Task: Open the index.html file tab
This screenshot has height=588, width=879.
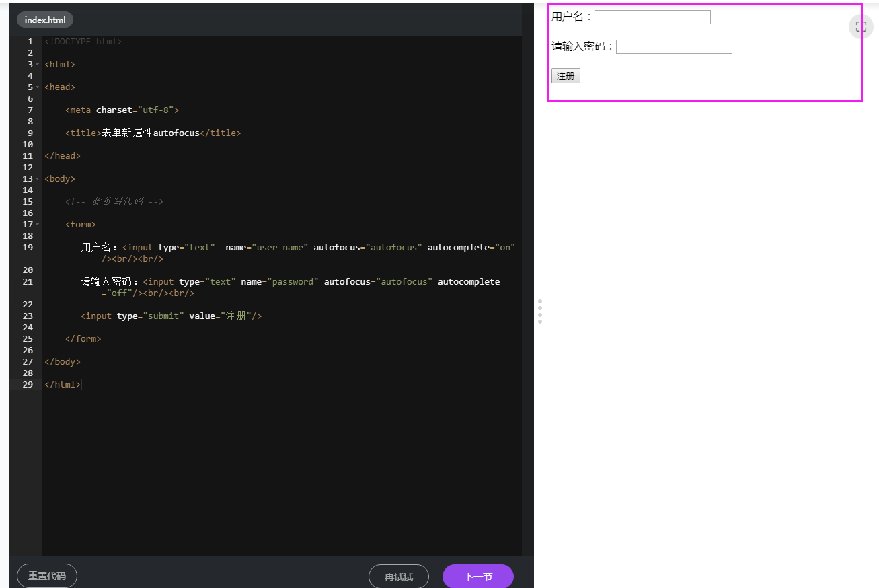Action: click(45, 20)
